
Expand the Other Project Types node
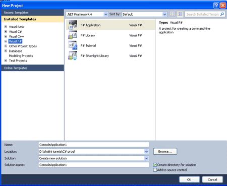click(x=6, y=46)
